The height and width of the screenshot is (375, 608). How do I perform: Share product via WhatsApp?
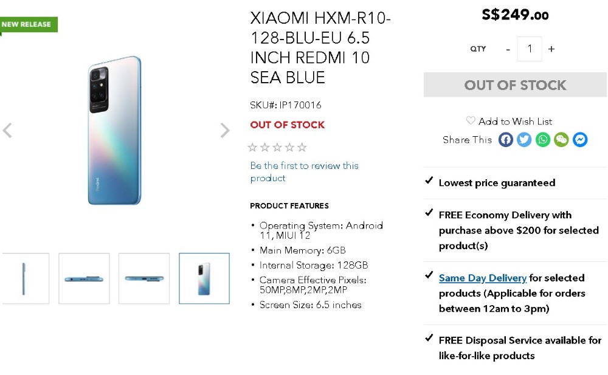[543, 140]
